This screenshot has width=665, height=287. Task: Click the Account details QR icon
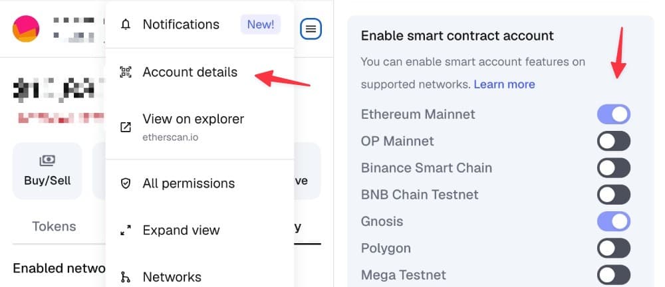pos(126,72)
